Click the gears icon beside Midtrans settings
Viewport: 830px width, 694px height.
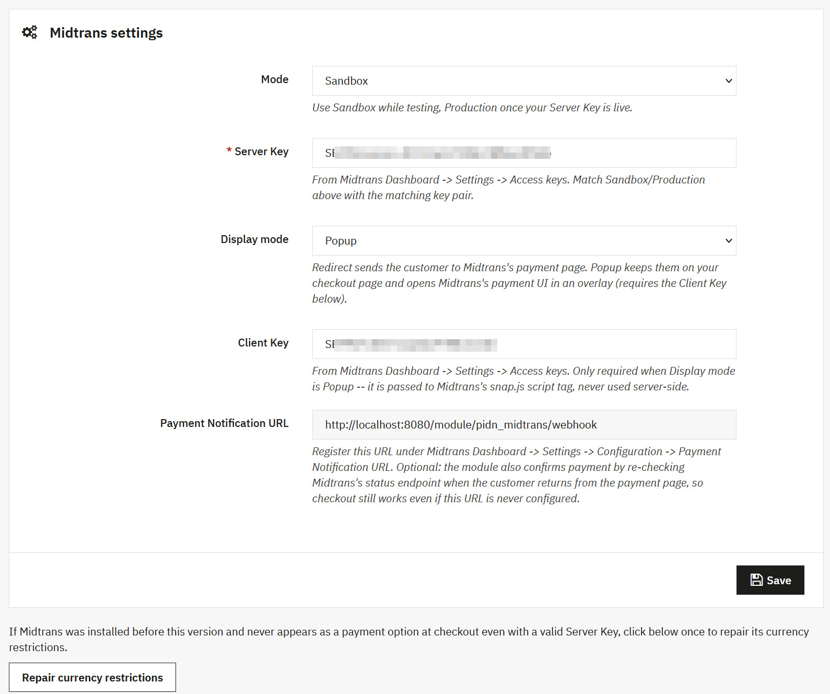pos(30,32)
